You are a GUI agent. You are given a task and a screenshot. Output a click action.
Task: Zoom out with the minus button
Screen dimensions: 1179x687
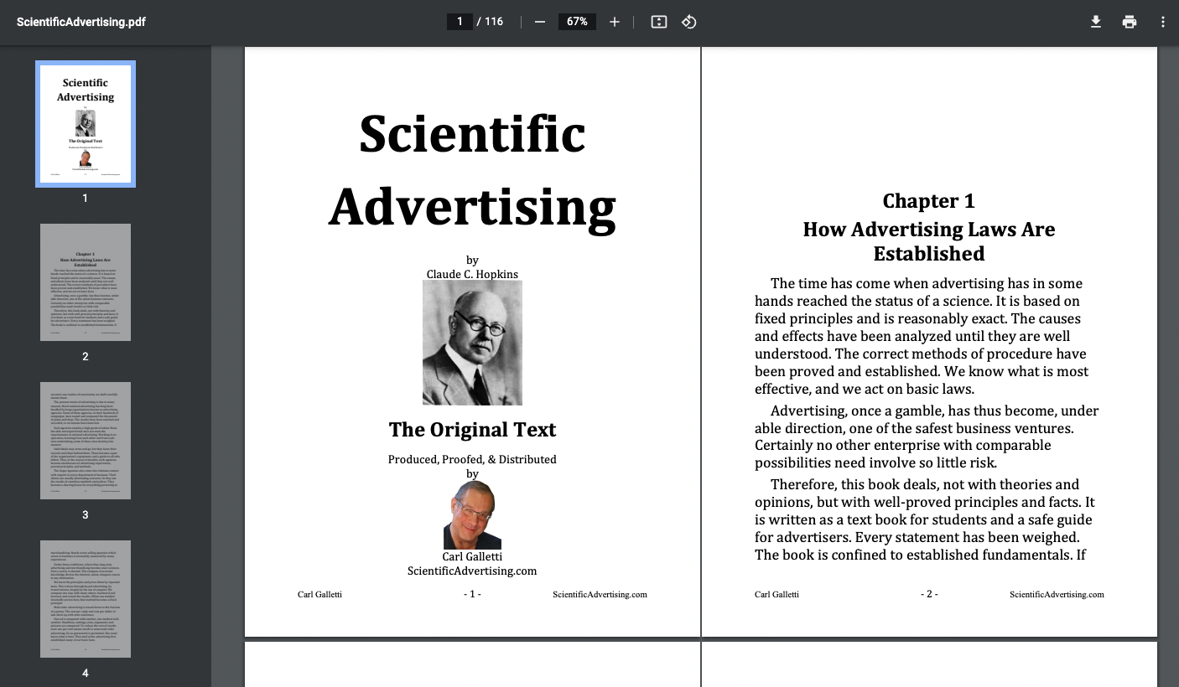[x=540, y=22]
